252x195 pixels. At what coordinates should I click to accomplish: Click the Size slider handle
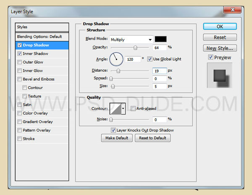tap(113, 86)
